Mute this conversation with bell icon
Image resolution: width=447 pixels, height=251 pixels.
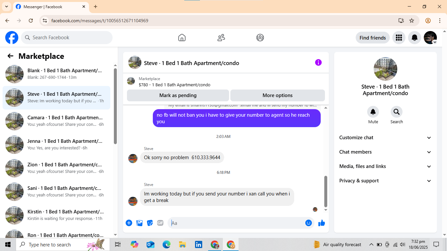pos(373,112)
